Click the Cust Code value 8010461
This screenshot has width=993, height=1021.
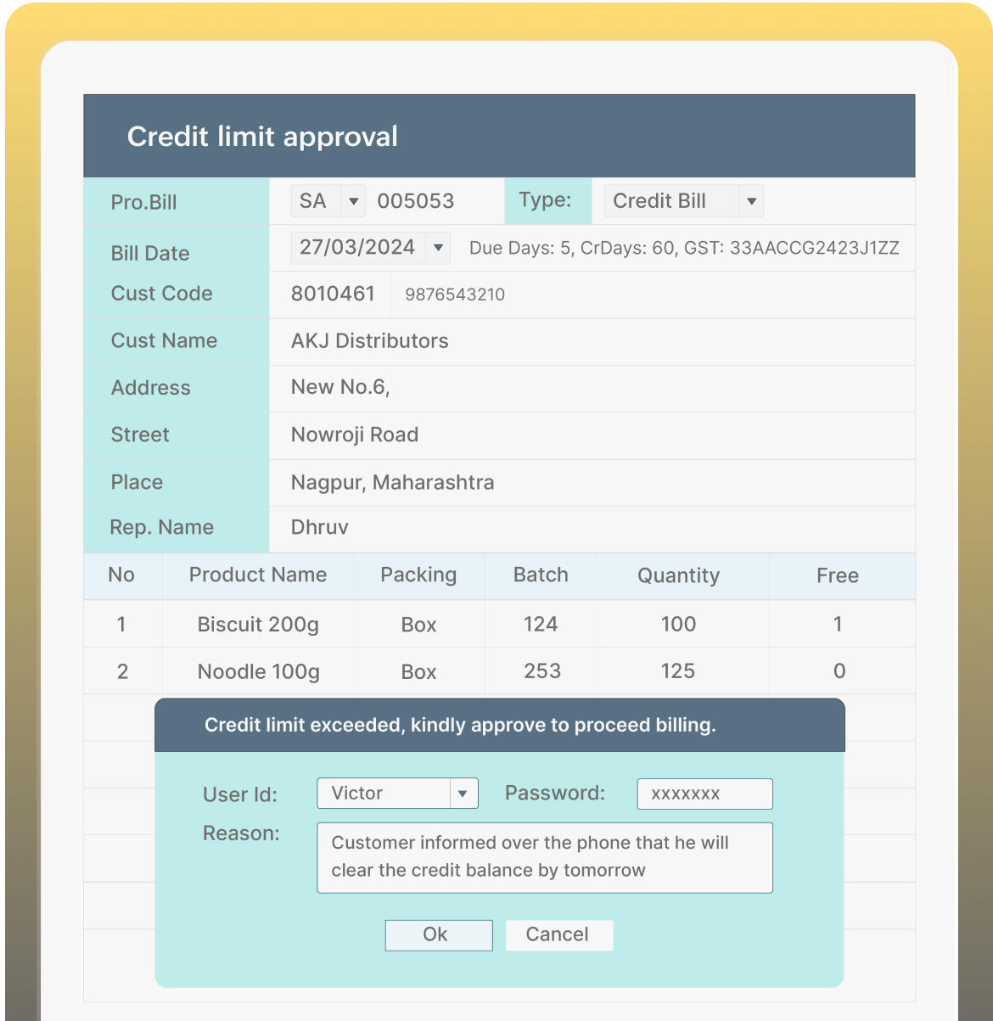click(332, 294)
